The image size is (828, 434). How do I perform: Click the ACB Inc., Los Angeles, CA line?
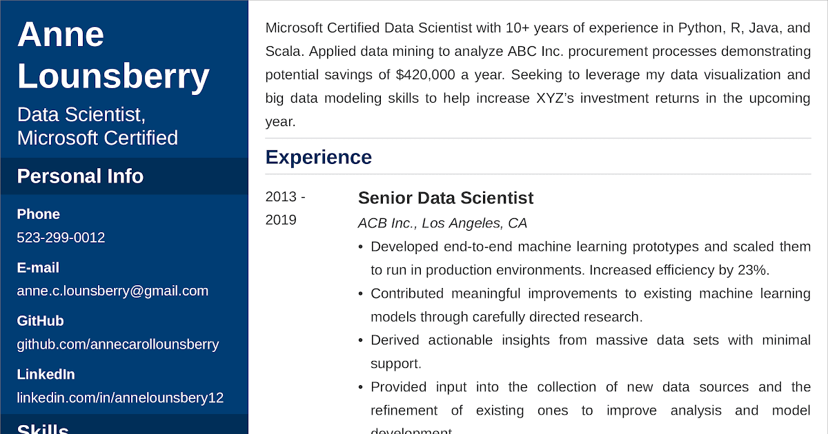(x=442, y=223)
